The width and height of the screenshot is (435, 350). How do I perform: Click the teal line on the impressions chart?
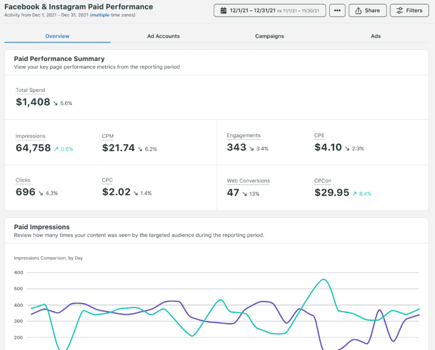tap(322, 279)
